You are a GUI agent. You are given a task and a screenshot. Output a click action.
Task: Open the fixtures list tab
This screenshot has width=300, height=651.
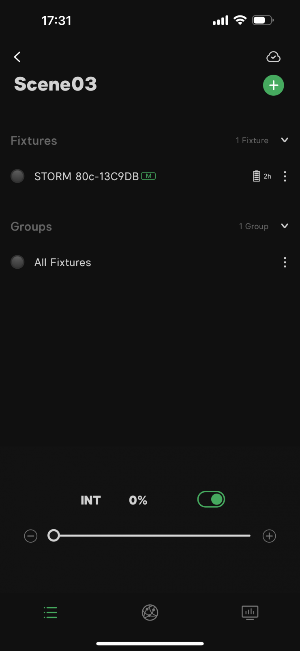coord(50,612)
